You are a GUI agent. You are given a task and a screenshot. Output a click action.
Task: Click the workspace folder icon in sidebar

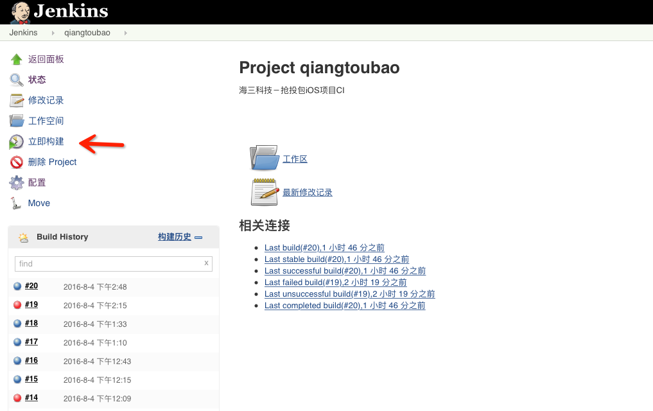point(17,121)
